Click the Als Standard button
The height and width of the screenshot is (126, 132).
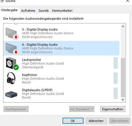[x=79, y=109]
